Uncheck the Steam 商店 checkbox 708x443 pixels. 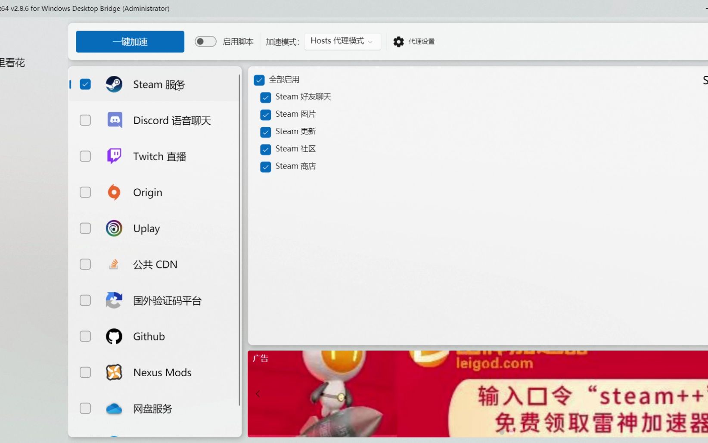[265, 167]
